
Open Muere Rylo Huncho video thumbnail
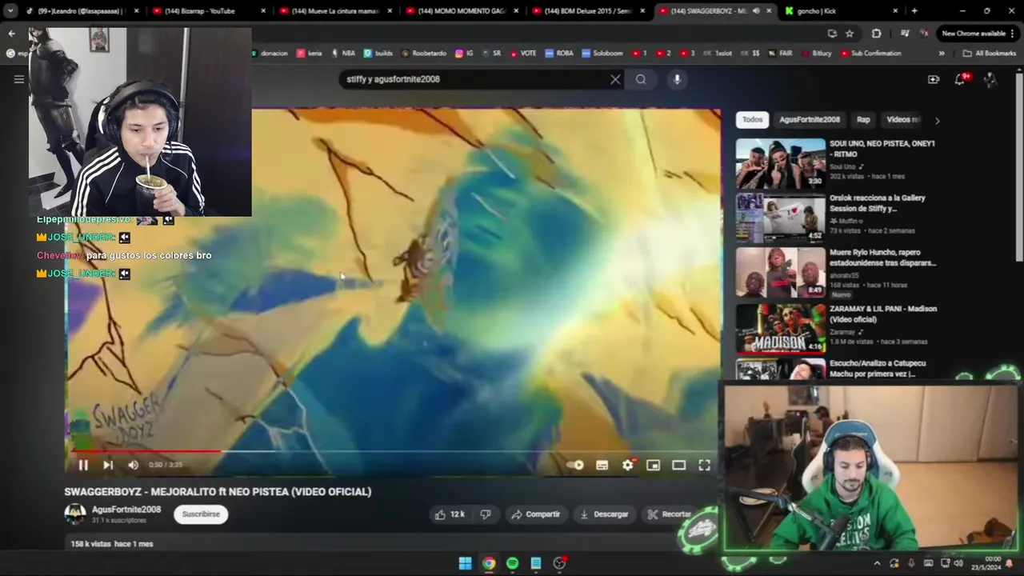tap(781, 272)
